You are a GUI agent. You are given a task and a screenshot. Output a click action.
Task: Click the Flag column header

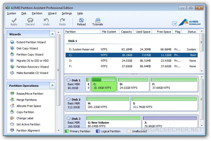(x=177, y=32)
